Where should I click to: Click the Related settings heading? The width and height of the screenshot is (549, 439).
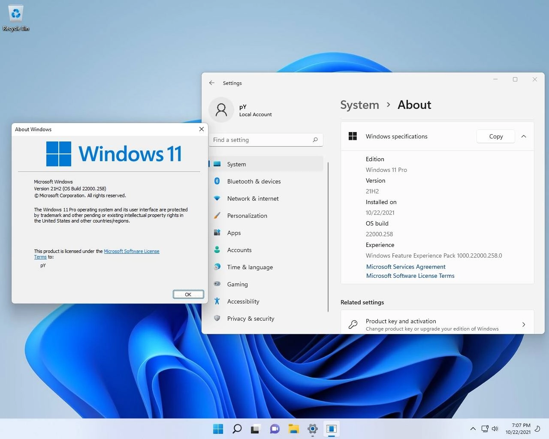click(x=362, y=302)
